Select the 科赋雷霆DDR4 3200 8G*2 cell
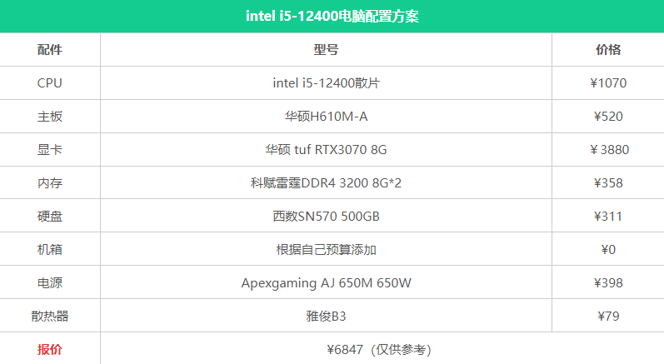The width and height of the screenshot is (664, 364). click(326, 183)
